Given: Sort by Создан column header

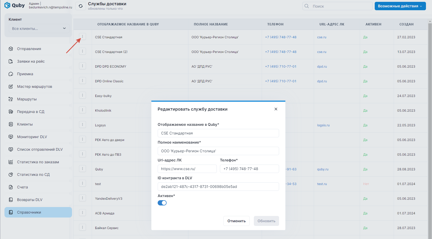Looking at the screenshot, I should [x=407, y=24].
